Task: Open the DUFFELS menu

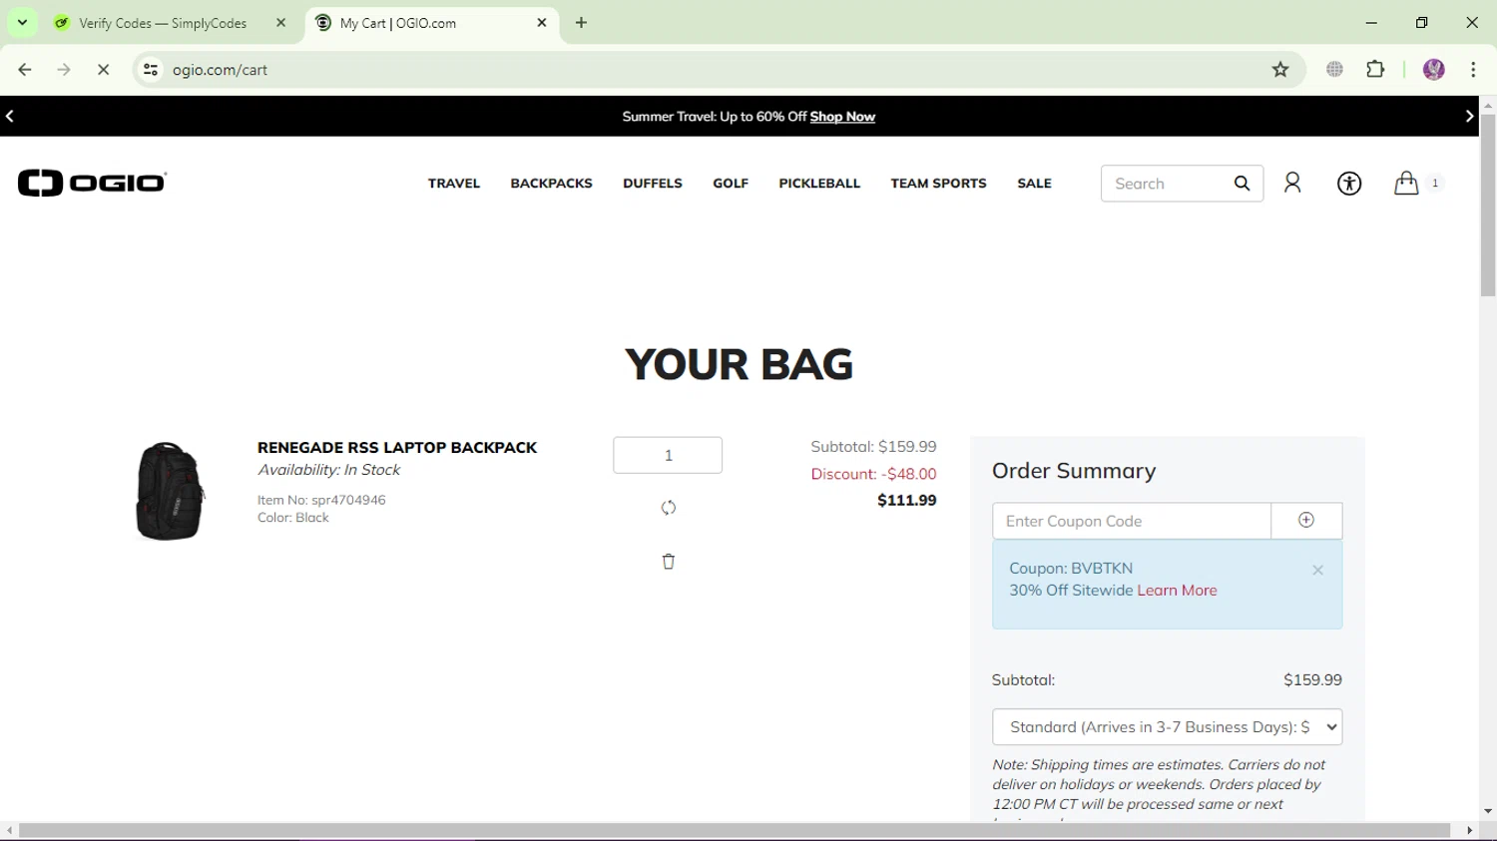Action: coord(653,184)
